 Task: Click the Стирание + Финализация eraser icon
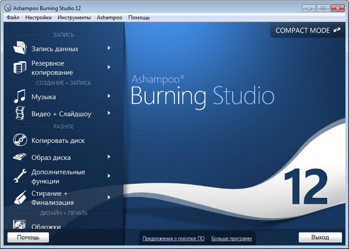[x=19, y=198]
